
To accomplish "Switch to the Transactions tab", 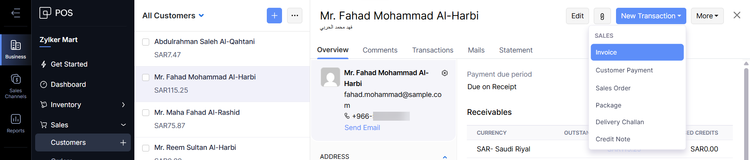I will (432, 50).
